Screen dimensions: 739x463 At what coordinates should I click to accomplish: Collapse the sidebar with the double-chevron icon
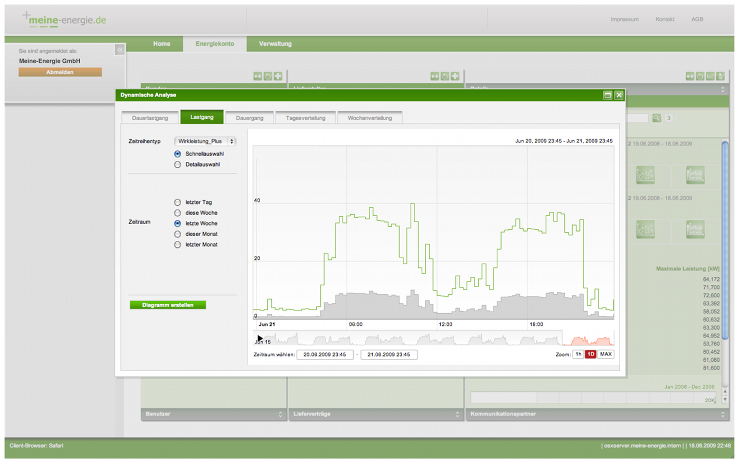click(x=120, y=50)
